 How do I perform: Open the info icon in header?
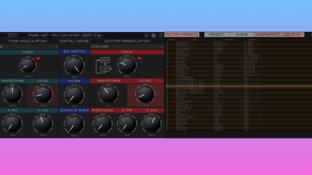coord(161,35)
